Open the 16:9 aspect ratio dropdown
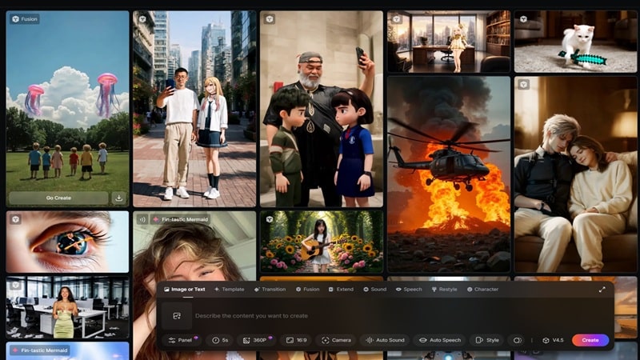This screenshot has height=360, width=640. click(295, 340)
